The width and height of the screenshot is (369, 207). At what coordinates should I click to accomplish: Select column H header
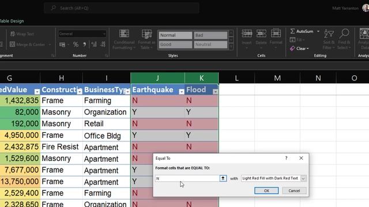[61, 78]
